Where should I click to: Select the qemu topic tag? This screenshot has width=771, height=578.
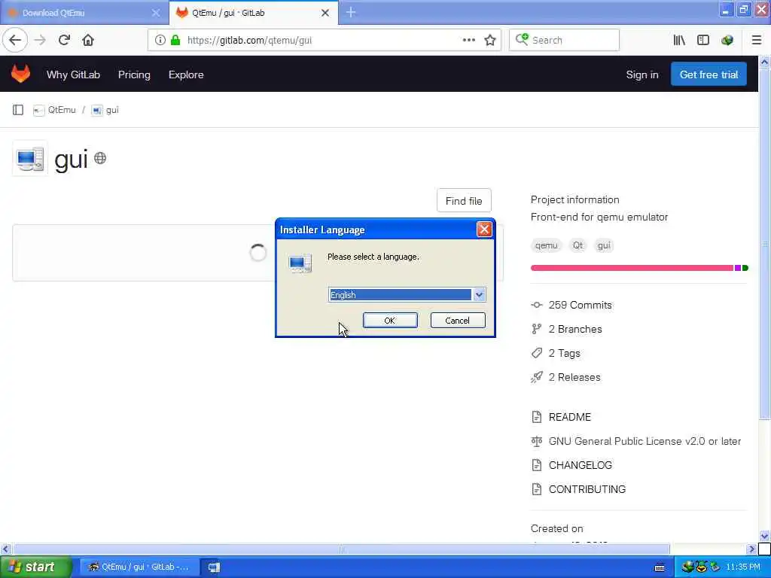pyautogui.click(x=546, y=245)
